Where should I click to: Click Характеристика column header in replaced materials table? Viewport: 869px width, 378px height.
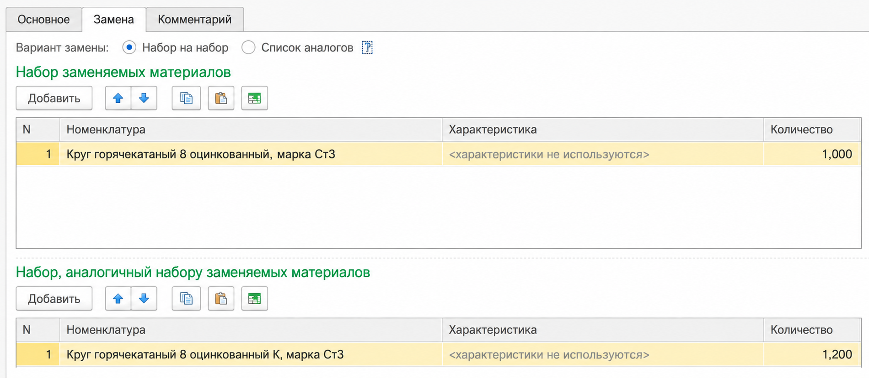[x=603, y=130]
